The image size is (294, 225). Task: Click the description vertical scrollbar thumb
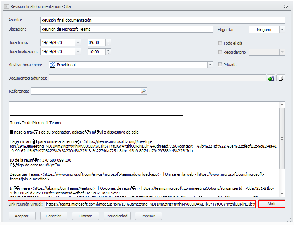point(282,139)
